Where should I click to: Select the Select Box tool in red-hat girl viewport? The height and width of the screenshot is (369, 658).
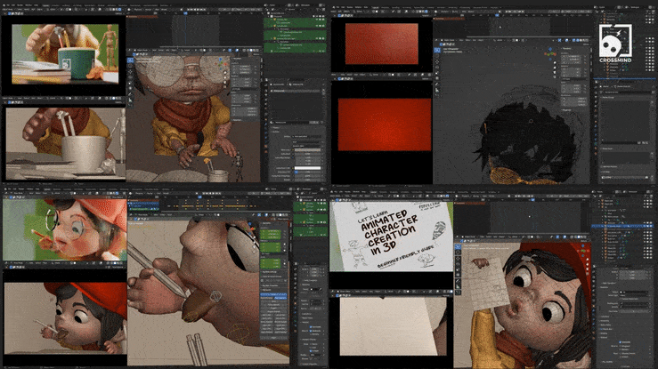458,247
